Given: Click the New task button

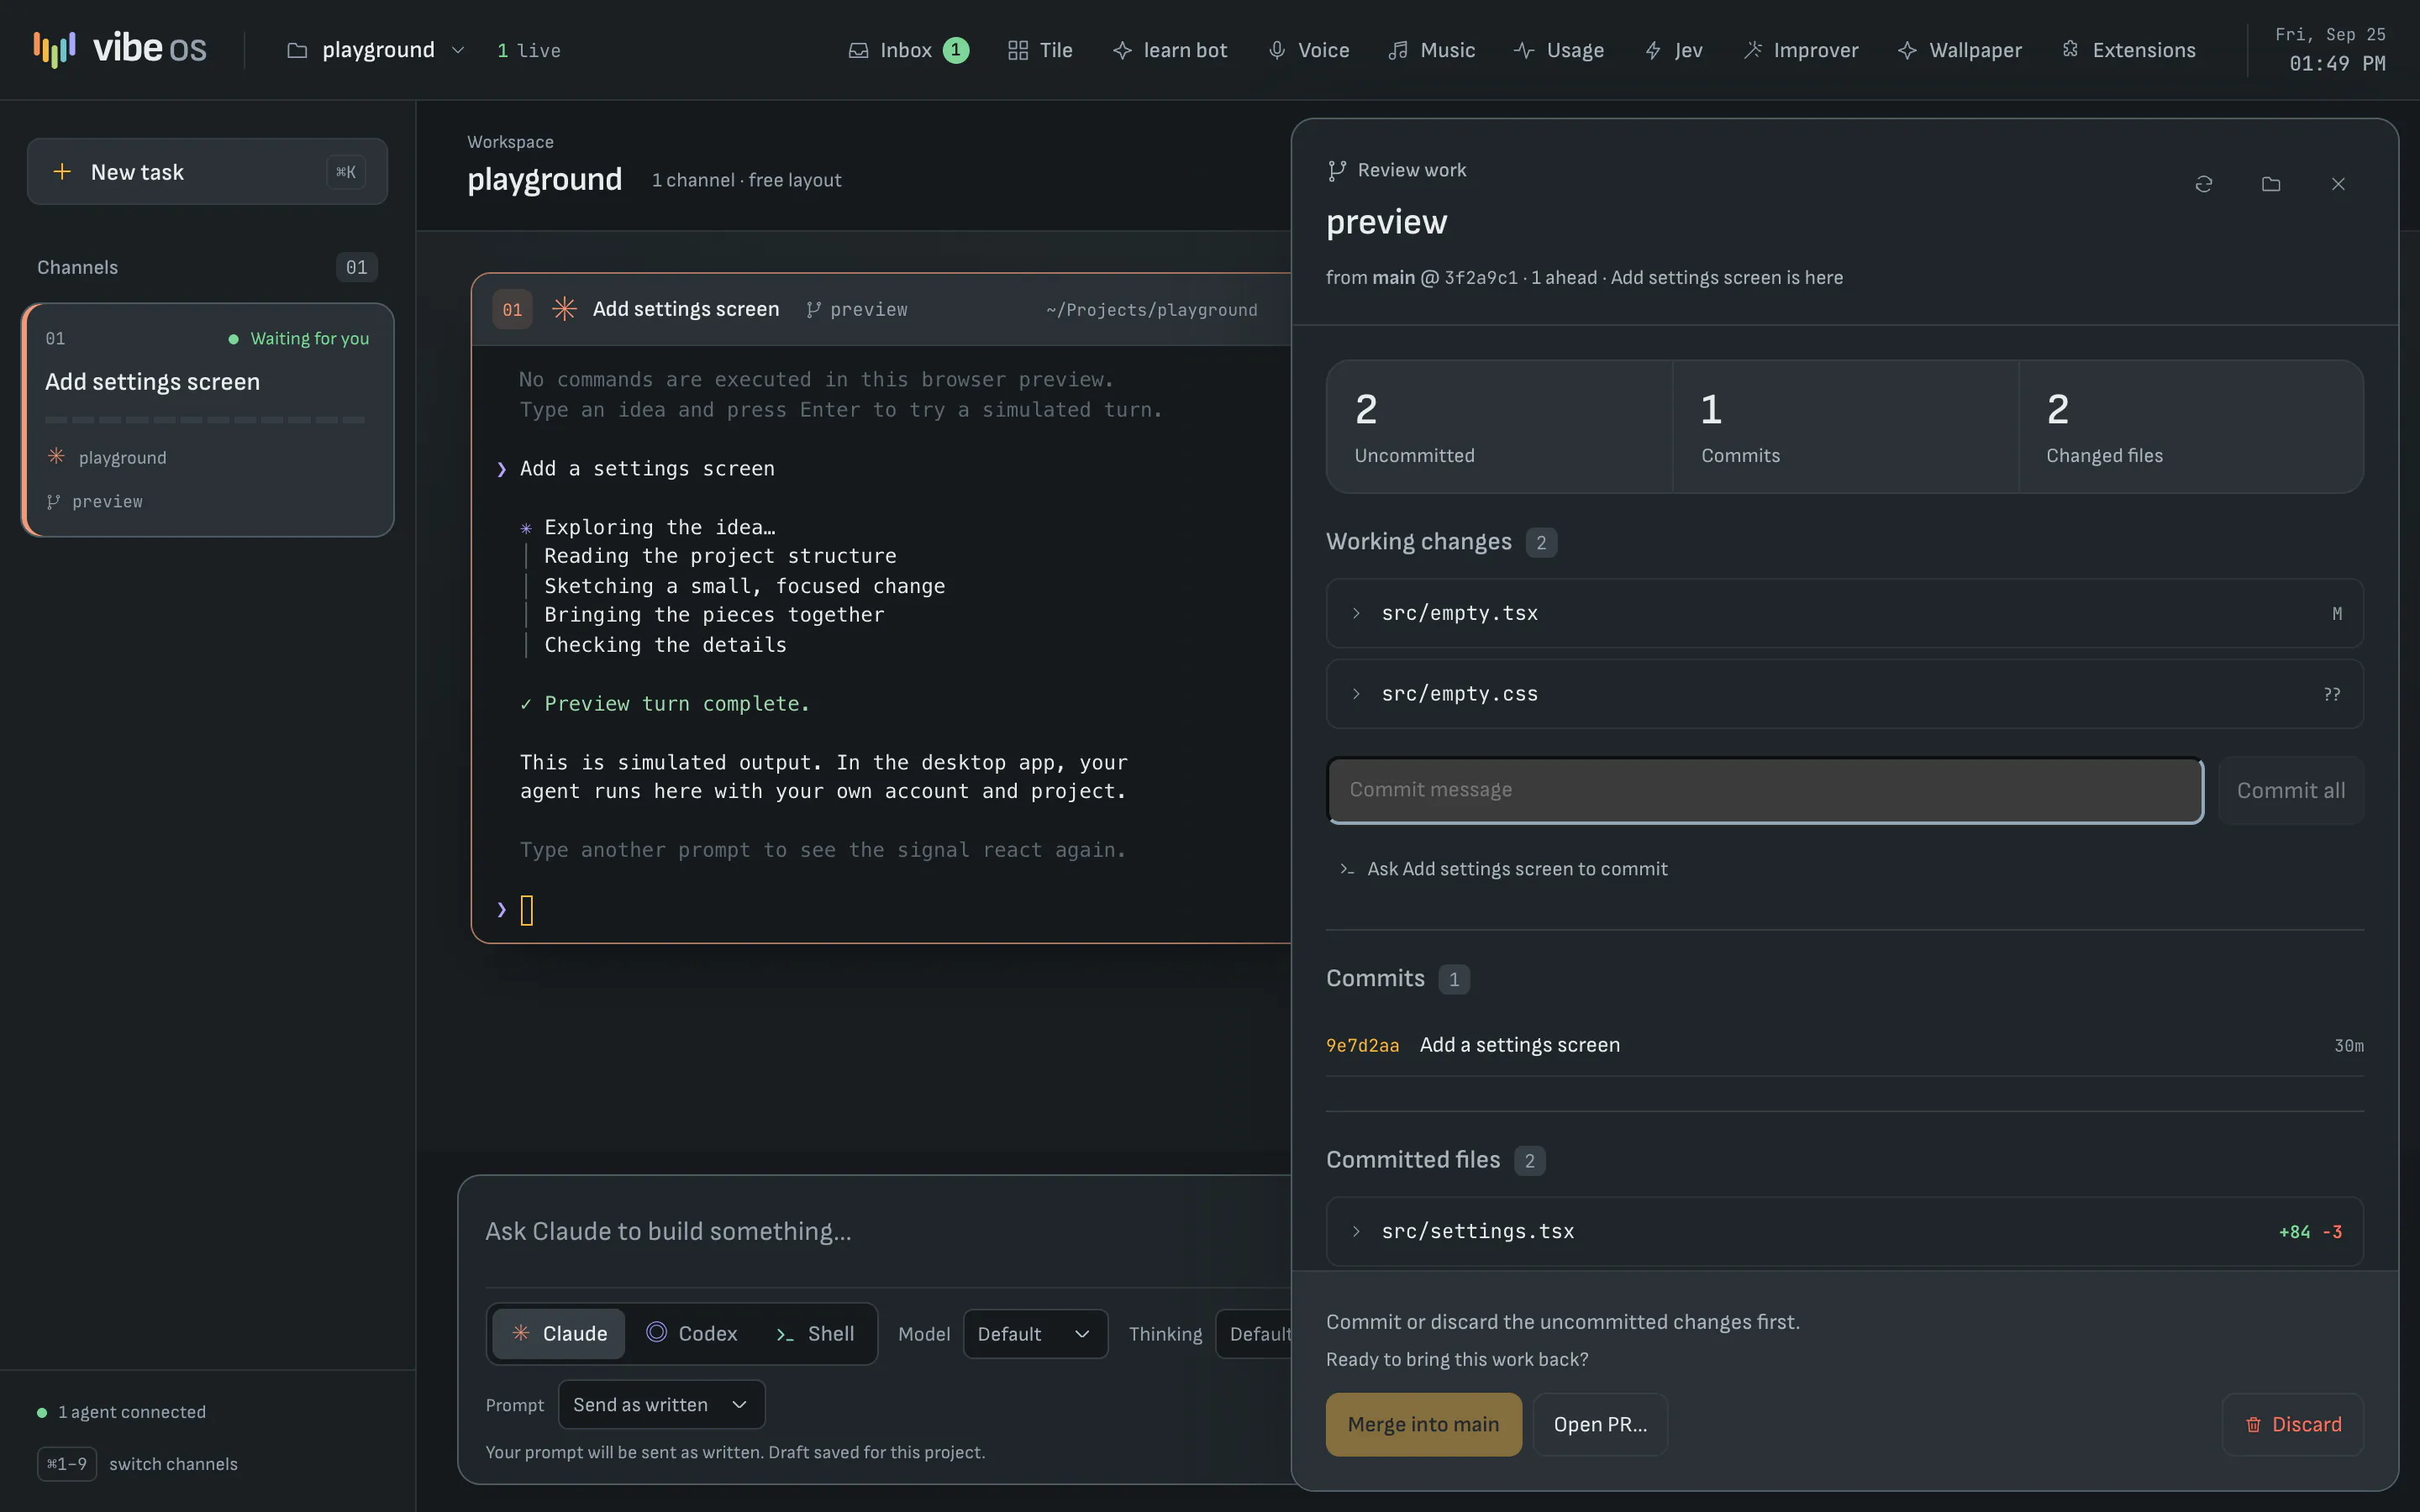Looking at the screenshot, I should (x=207, y=172).
